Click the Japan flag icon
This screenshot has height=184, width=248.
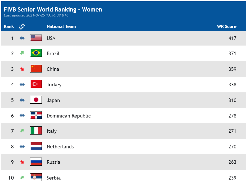[36, 100]
